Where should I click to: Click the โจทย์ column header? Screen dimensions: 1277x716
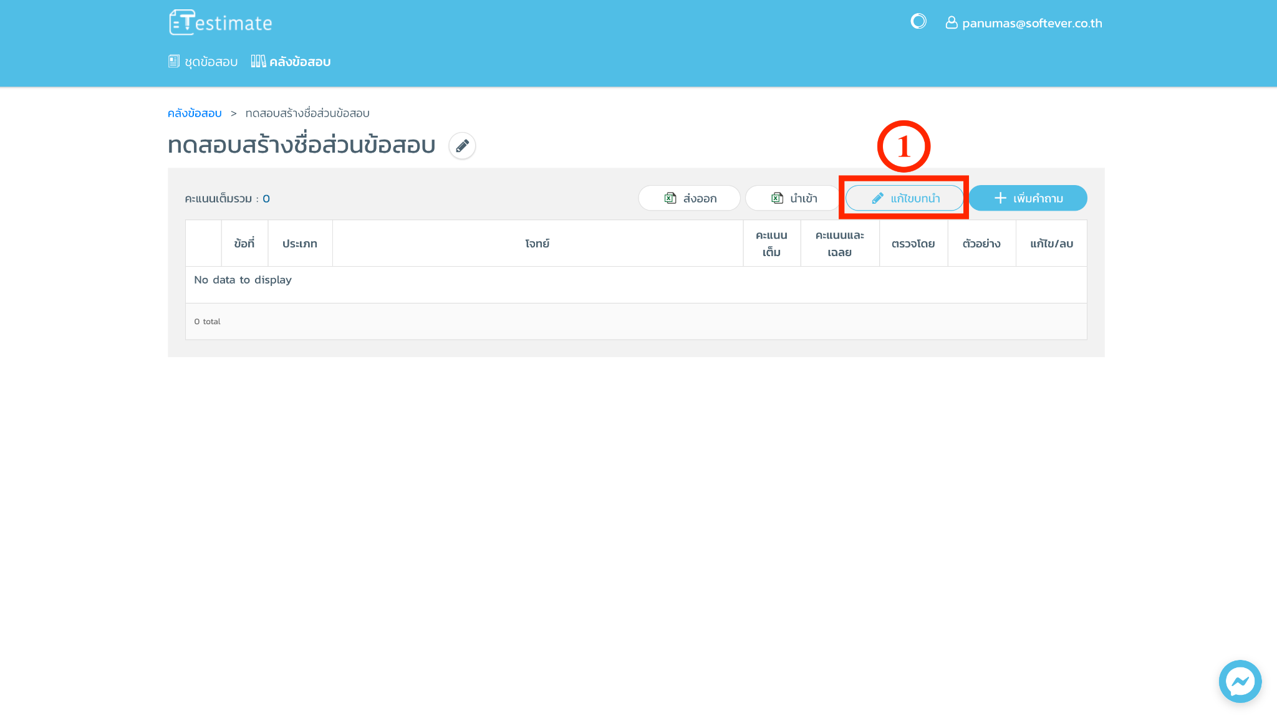(537, 244)
